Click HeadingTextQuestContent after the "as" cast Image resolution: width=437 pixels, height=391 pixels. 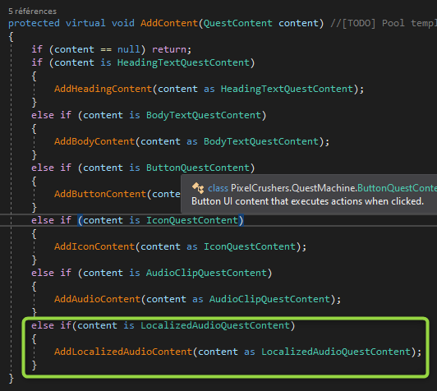[x=287, y=89]
